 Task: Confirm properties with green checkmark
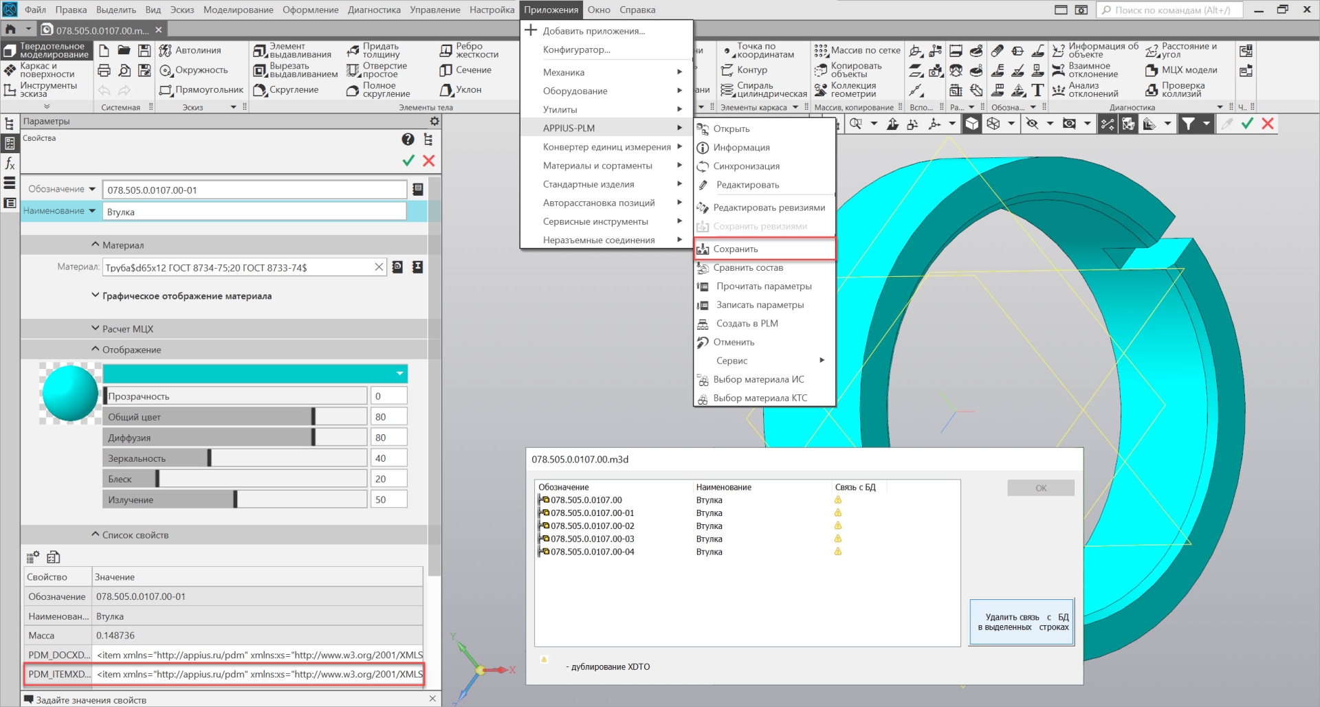(408, 161)
